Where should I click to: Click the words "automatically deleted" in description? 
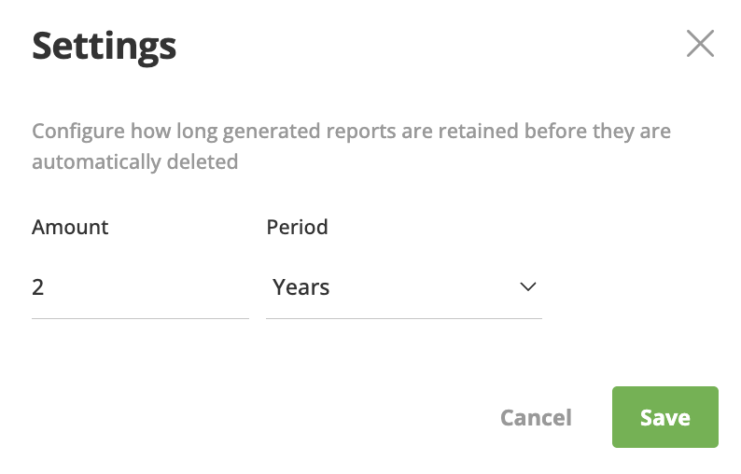coord(134,162)
